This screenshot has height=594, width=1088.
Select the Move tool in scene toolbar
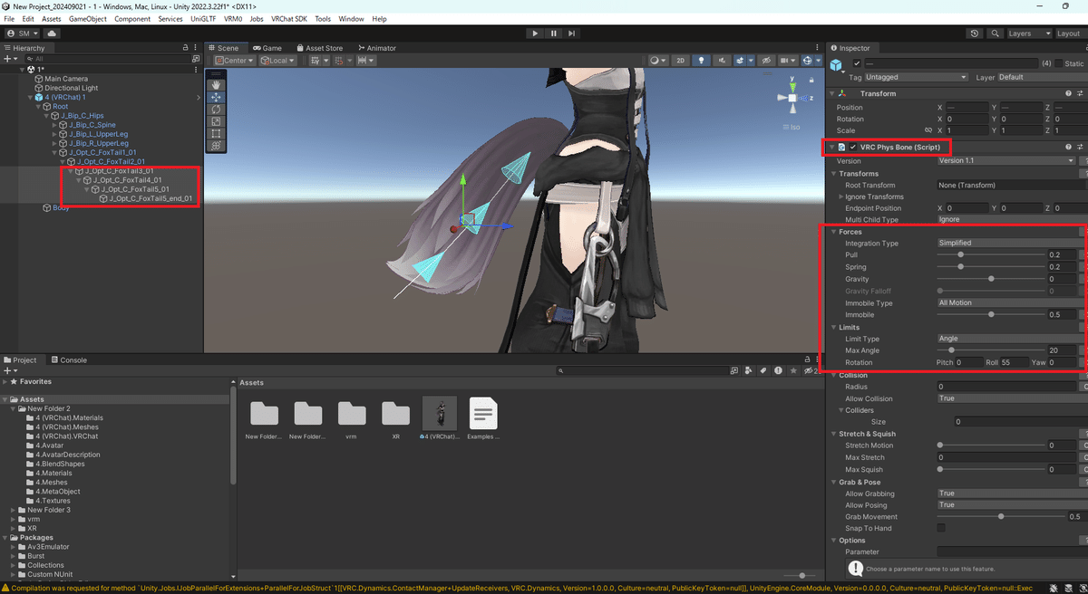[217, 97]
